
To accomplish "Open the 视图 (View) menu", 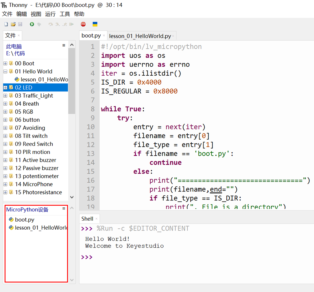I will pyautogui.click(x=36, y=14).
